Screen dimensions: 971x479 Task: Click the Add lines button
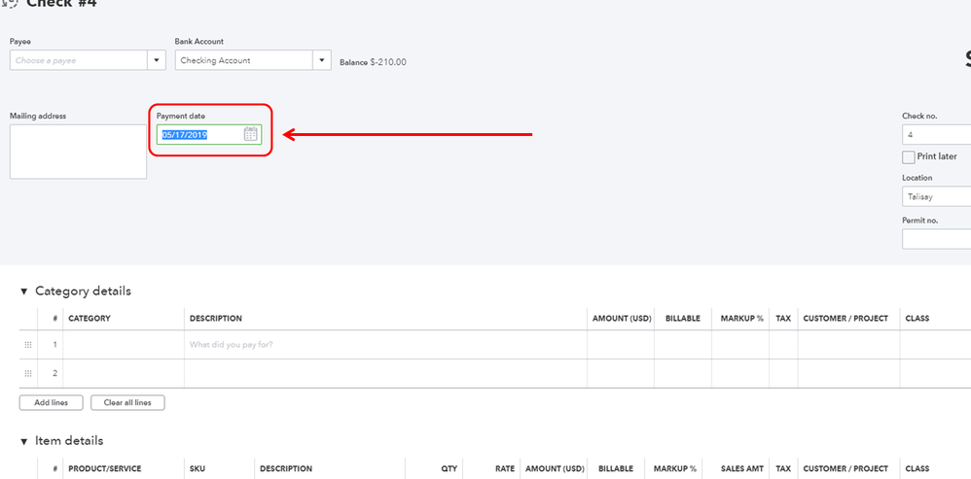tap(51, 402)
